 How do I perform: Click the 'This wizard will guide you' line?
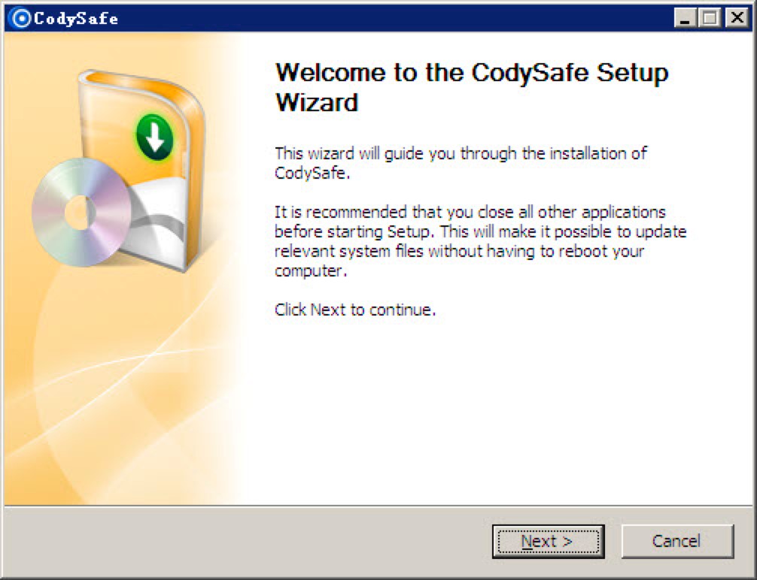(461, 153)
